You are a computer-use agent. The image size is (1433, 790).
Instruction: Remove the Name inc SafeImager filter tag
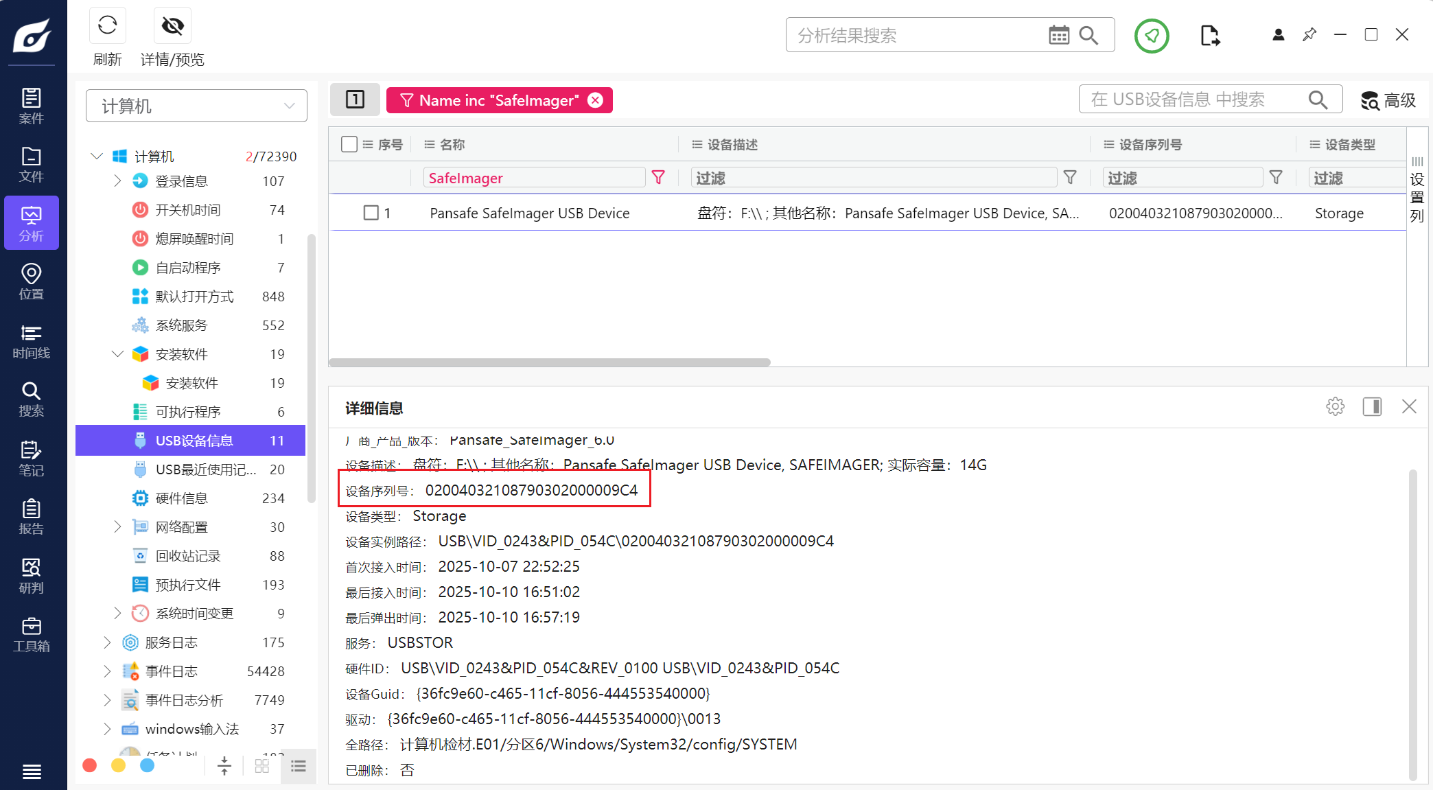(x=596, y=100)
